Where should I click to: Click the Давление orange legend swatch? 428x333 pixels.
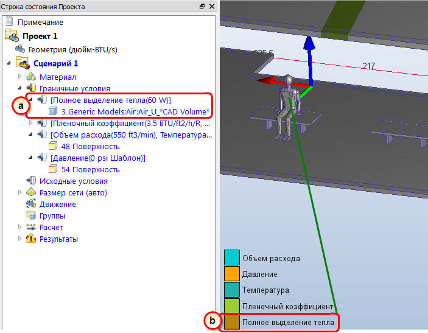[x=232, y=273]
